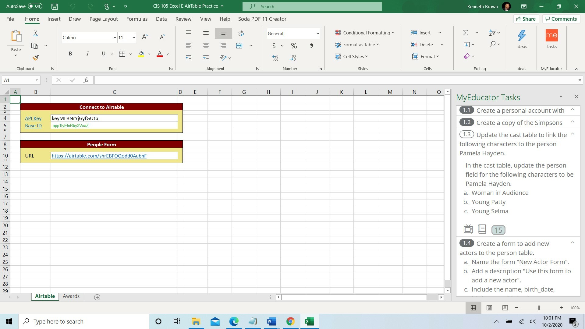
Task: Click the AutoSum sigma icon
Action: tap(466, 33)
